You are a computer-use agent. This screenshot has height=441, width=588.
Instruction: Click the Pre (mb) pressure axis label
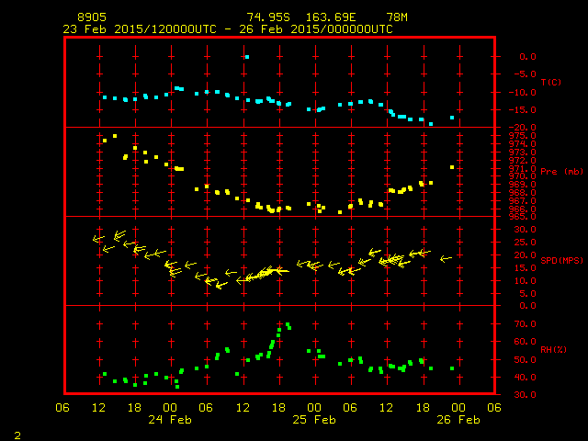click(561, 172)
